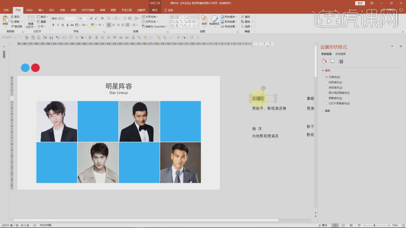The height and width of the screenshot is (228, 406).
Task: Open Effects pentagon icon in format pane
Action: [x=333, y=61]
